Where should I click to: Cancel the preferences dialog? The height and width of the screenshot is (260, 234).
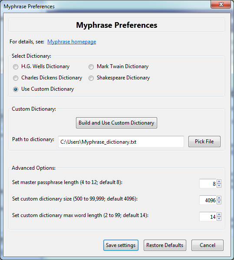coord(208,245)
